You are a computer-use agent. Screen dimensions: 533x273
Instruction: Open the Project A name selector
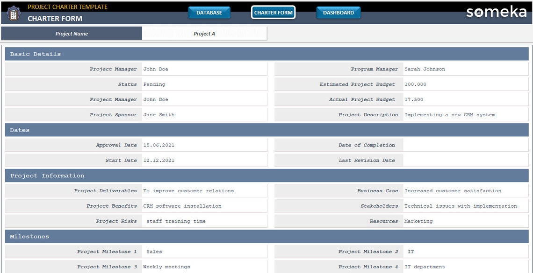pos(204,33)
